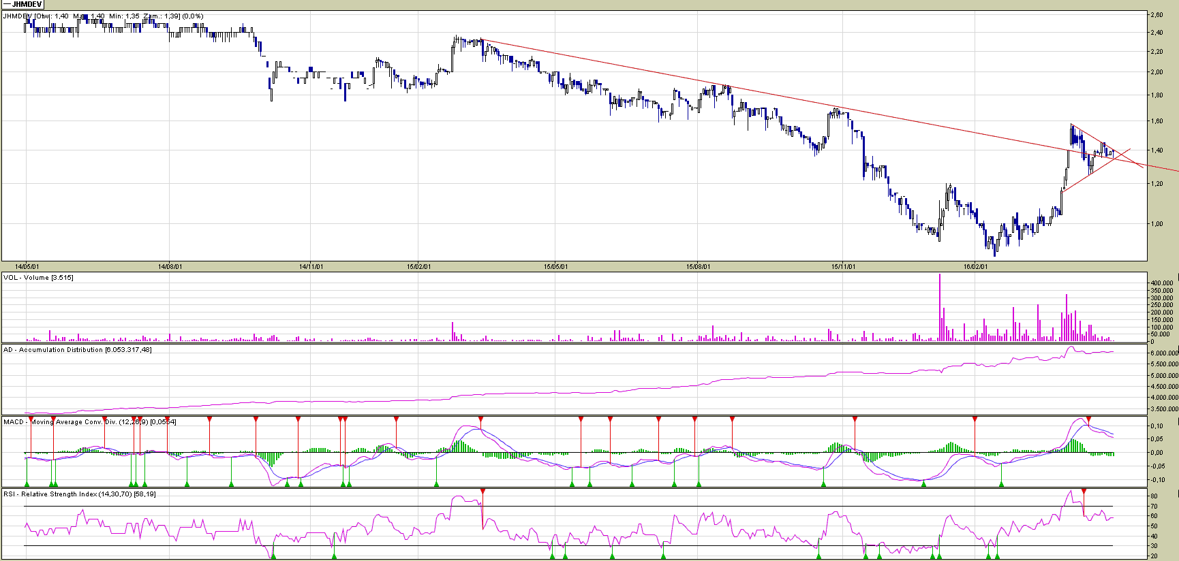Click the 15/08/01 date on time axis
This screenshot has width=1179, height=561.
click(698, 266)
